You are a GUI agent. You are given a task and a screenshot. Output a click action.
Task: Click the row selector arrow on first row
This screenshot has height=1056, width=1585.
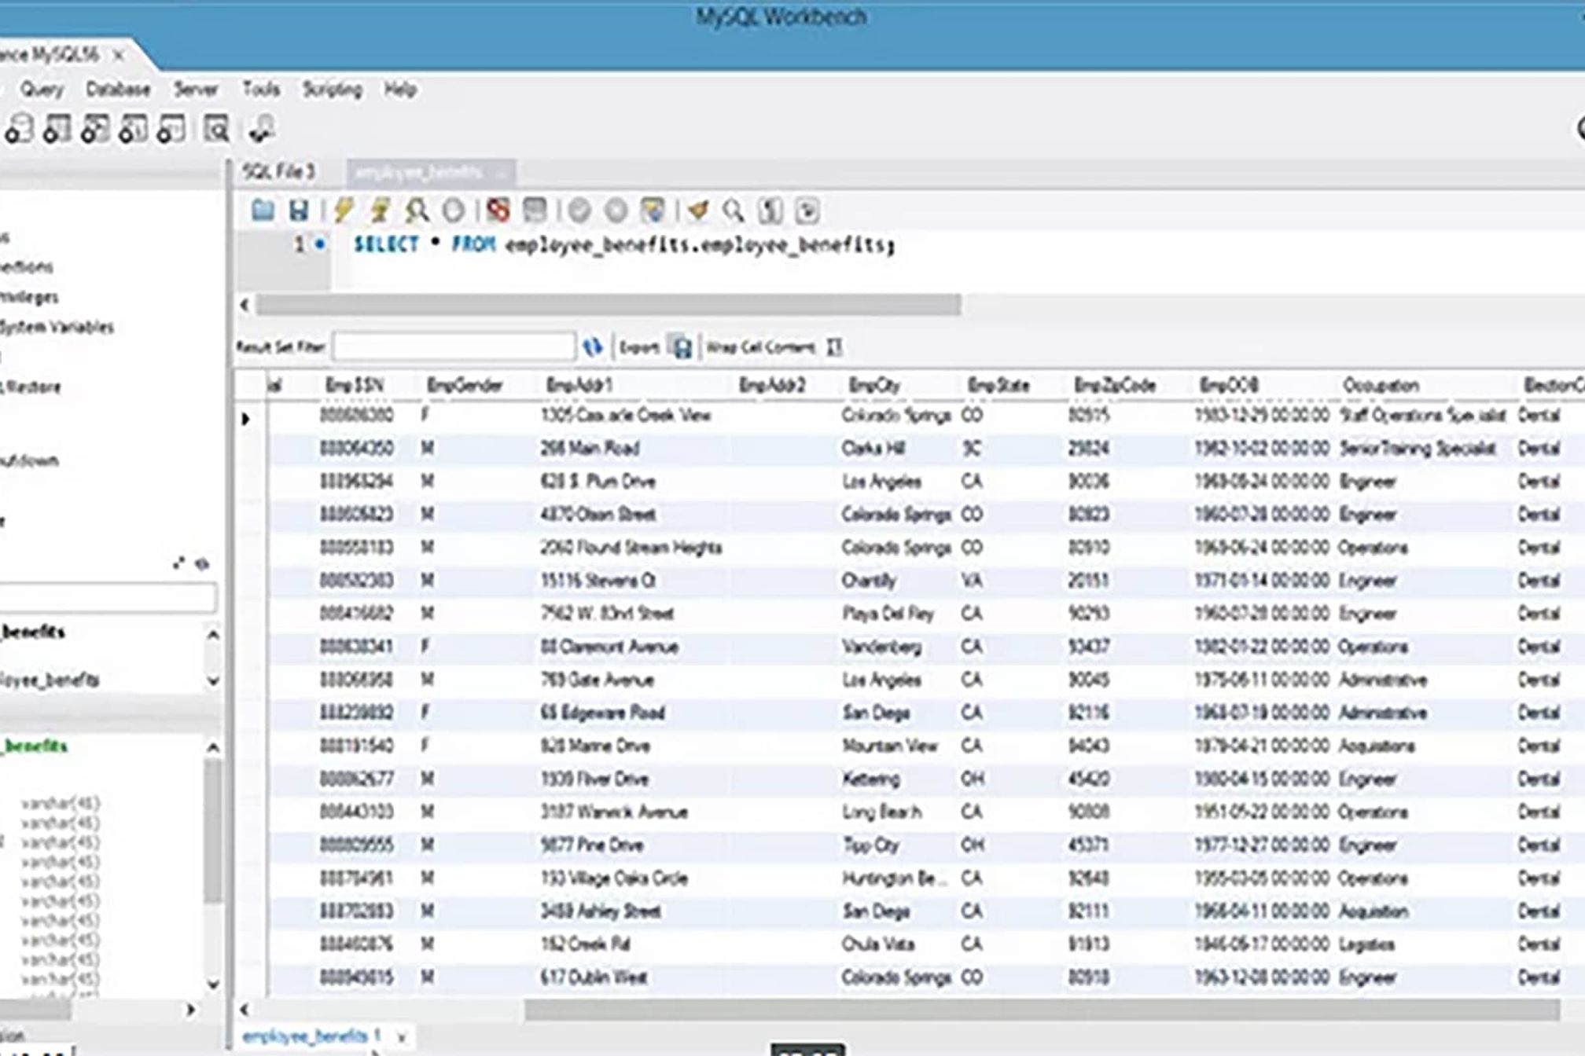(246, 419)
